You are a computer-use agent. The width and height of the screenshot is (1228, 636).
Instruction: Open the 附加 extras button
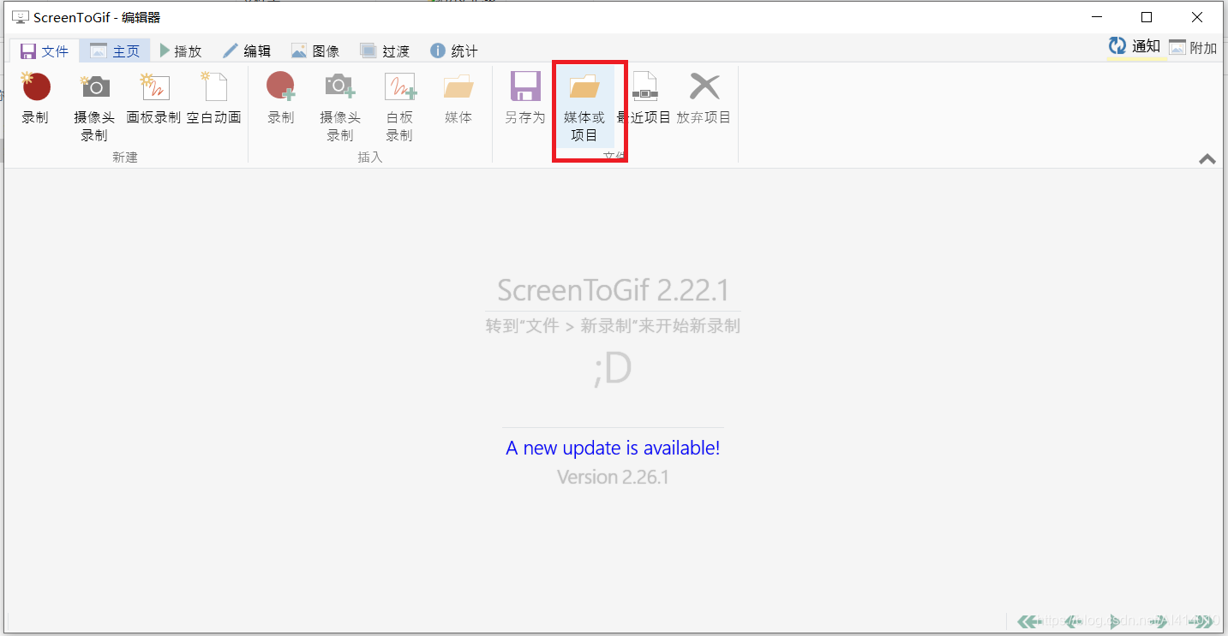[x=1194, y=48]
